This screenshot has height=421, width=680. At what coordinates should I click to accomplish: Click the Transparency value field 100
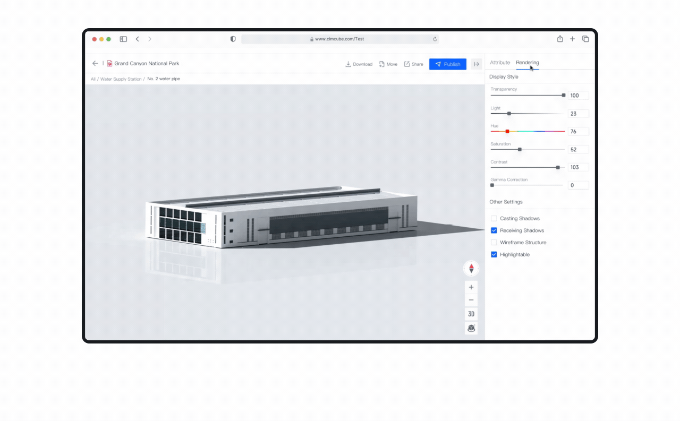578,96
